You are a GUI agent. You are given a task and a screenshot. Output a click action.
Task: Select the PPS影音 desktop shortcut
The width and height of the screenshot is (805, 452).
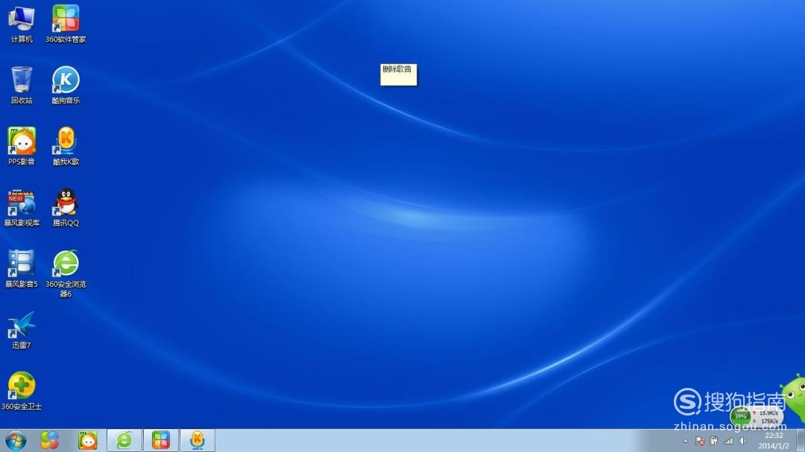tap(22, 146)
